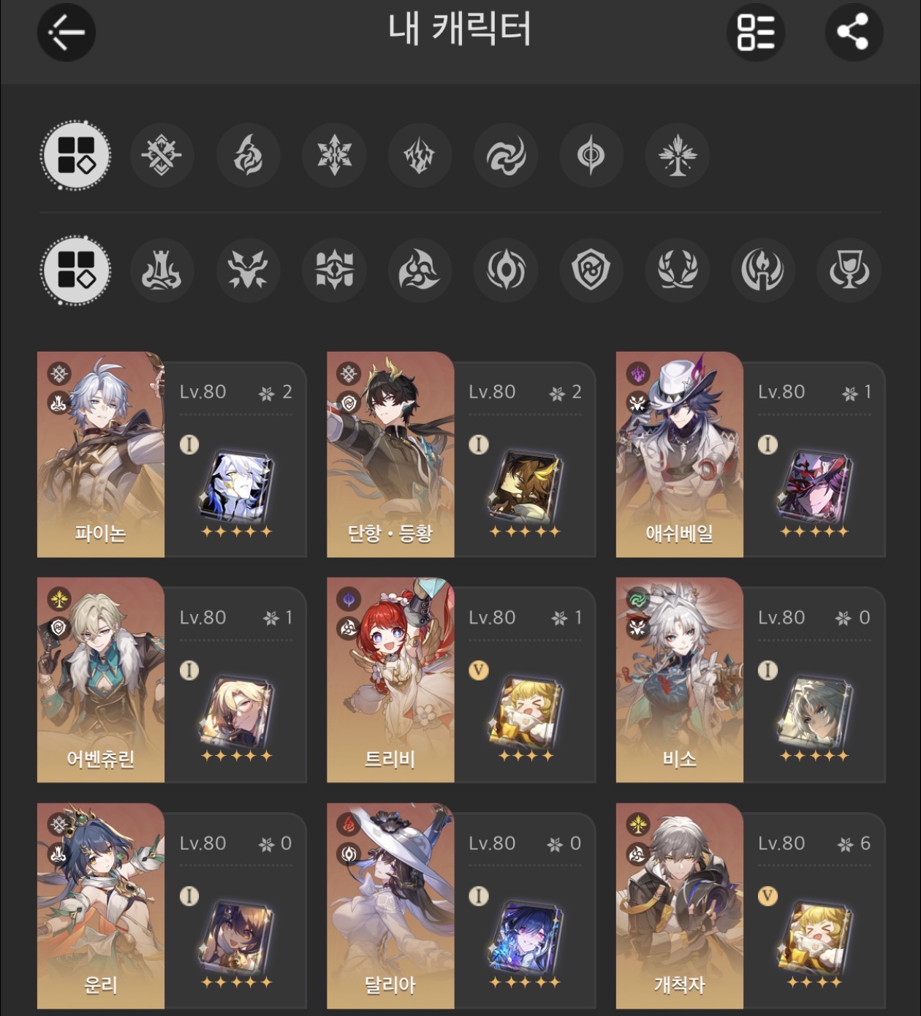The width and height of the screenshot is (921, 1016).
Task: Filter by Remembrance goblet path icon
Action: 849,270
